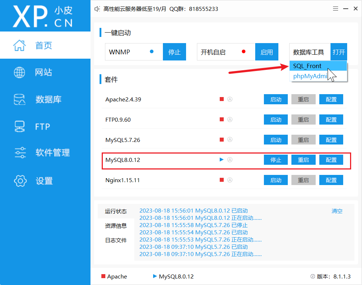The image size is (362, 285).
Task: Toggle the auto-start A icon for Nginx1.15.11
Action: coord(230,180)
